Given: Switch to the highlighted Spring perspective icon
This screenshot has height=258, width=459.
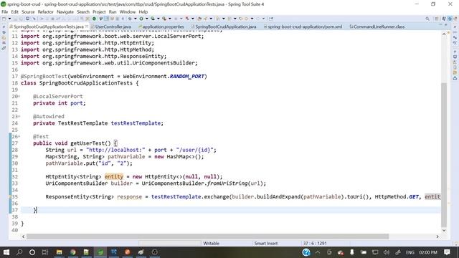Looking at the screenshot, I should pyautogui.click(x=450, y=19).
